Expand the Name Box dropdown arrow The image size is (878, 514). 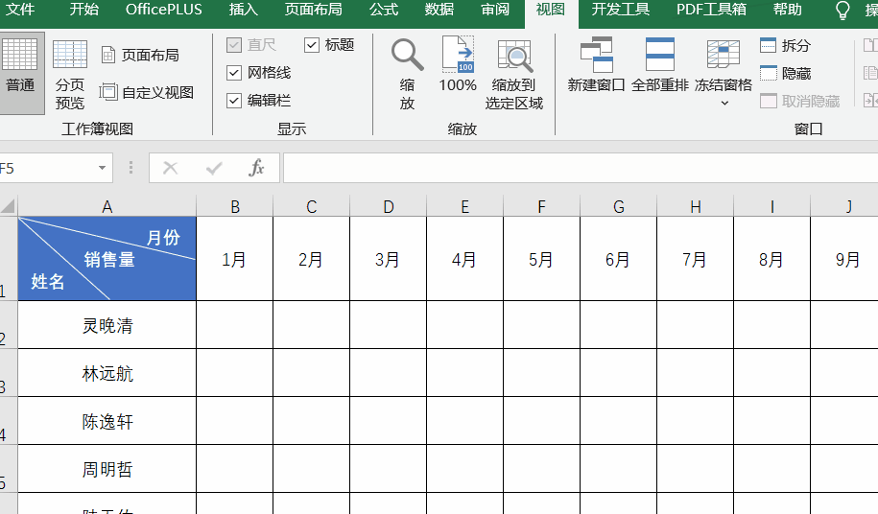[x=102, y=168]
